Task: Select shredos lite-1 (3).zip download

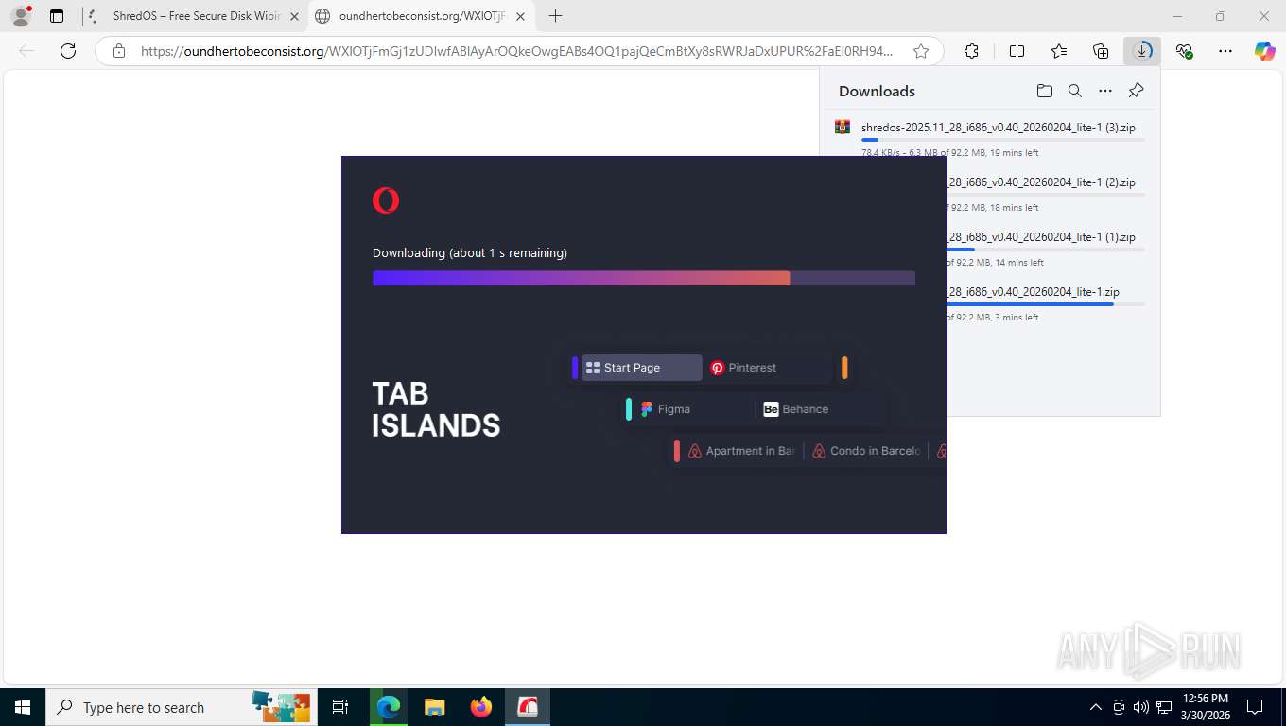Action: point(989,138)
